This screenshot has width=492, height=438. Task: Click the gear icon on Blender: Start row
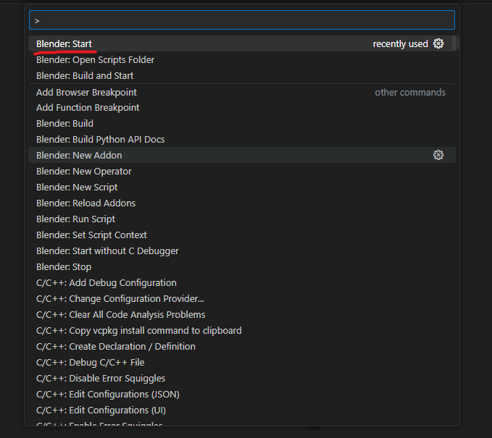(438, 43)
